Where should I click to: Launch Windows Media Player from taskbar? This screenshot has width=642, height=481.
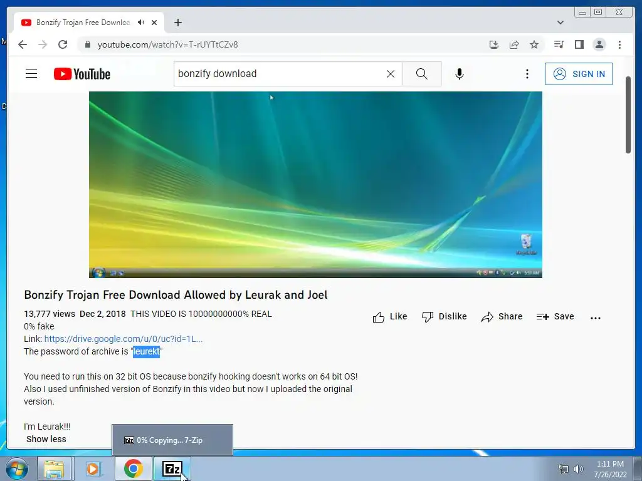93,468
